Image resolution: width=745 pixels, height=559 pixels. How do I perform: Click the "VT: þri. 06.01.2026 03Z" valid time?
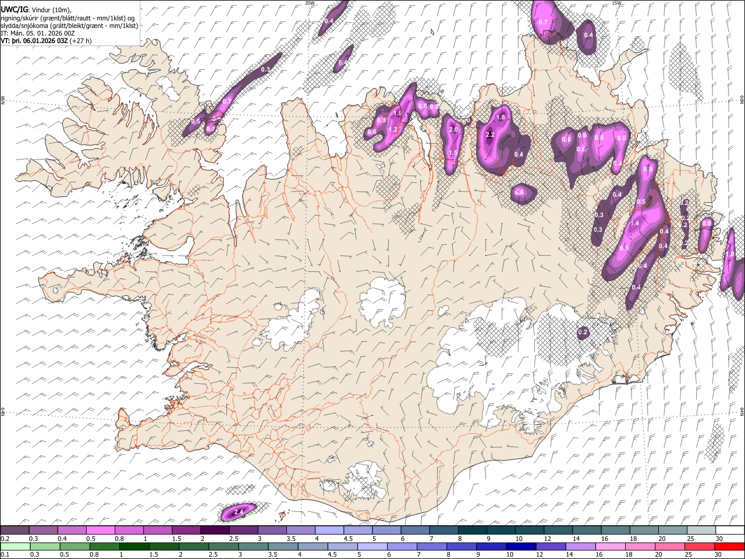pyautogui.click(x=34, y=41)
